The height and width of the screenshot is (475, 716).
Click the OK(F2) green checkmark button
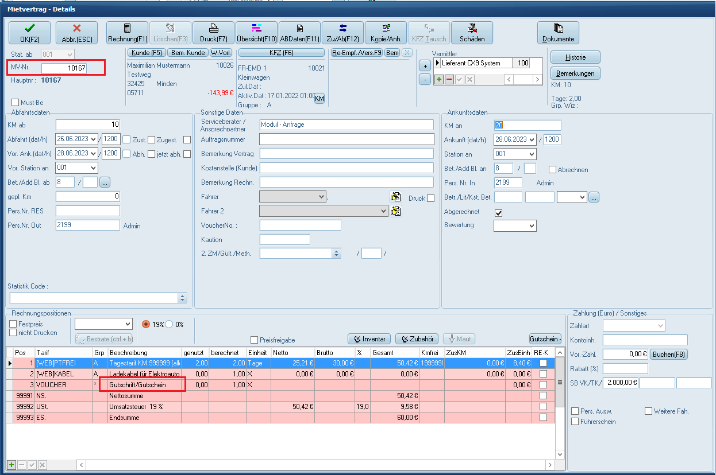point(29,33)
